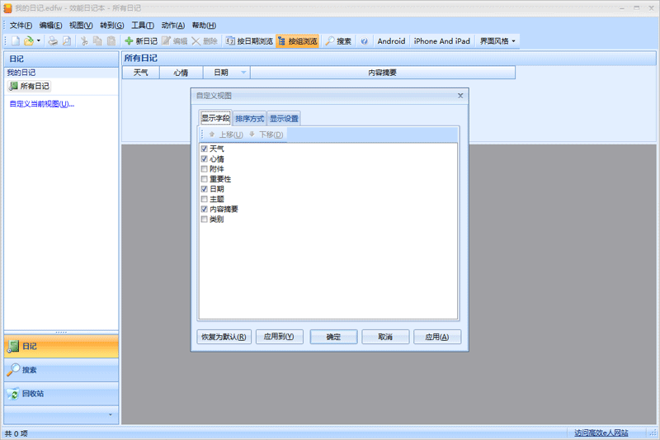Screen dimensions: 660x440
Task: Open the 编辑(E) menu
Action: [x=50, y=26]
